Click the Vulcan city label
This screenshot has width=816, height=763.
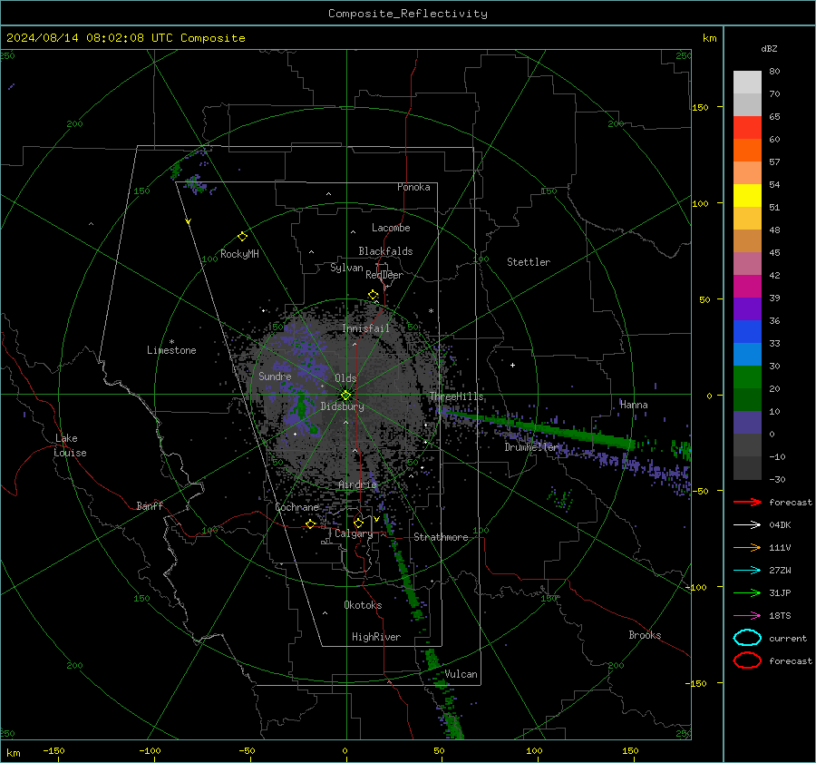[x=461, y=673]
